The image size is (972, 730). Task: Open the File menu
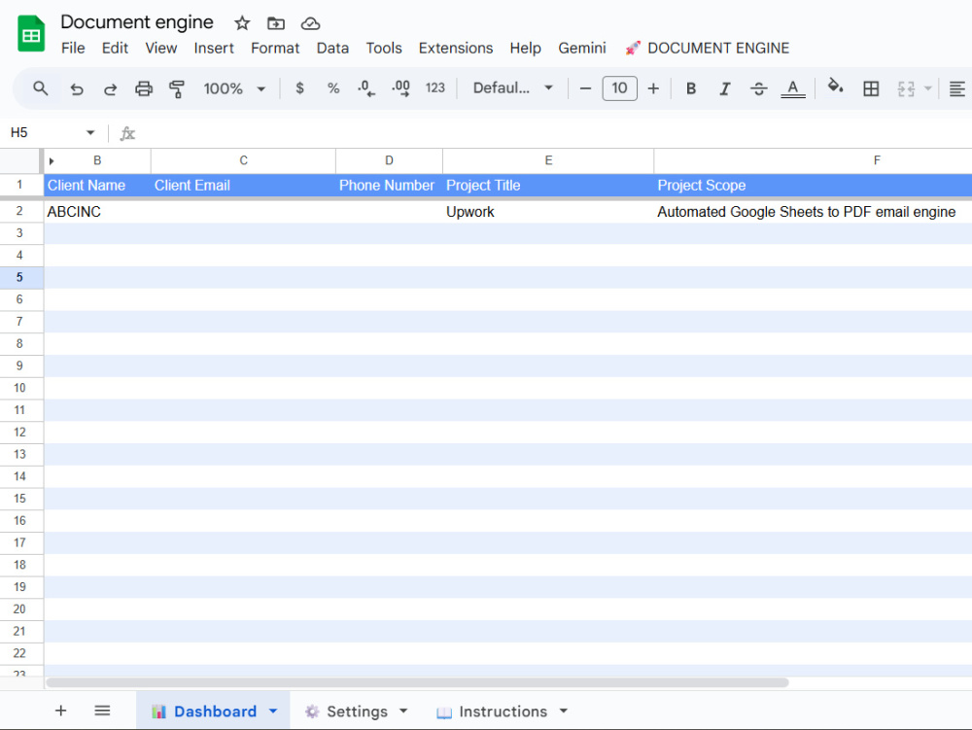click(73, 49)
